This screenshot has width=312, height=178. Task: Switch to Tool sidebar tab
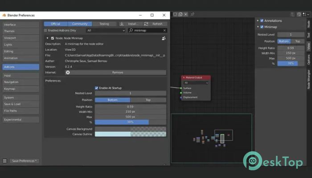[x=308, y=35]
